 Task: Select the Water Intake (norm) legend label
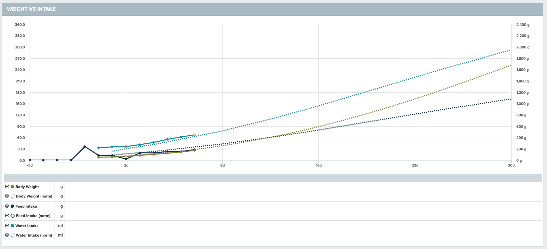(34, 235)
